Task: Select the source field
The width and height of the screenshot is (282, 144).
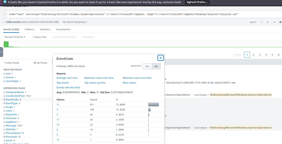Action: pos(10,77)
